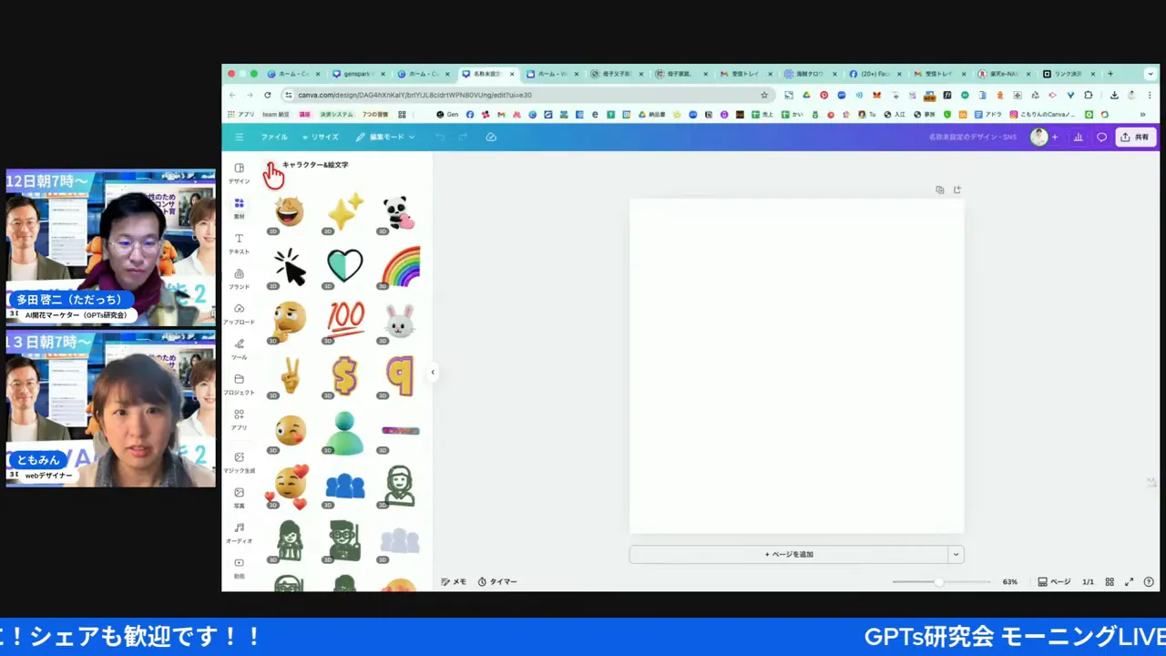1166x656 pixels.
Task: Reload the page in the browser
Action: pos(268,95)
